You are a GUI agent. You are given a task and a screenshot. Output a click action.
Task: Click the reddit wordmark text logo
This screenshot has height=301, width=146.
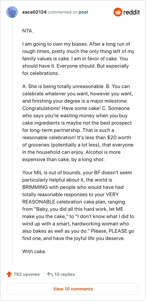coord(131,12)
